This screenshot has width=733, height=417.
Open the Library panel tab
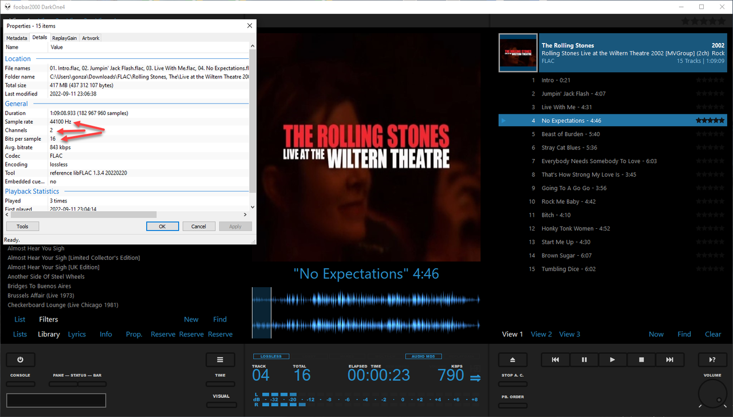point(49,334)
